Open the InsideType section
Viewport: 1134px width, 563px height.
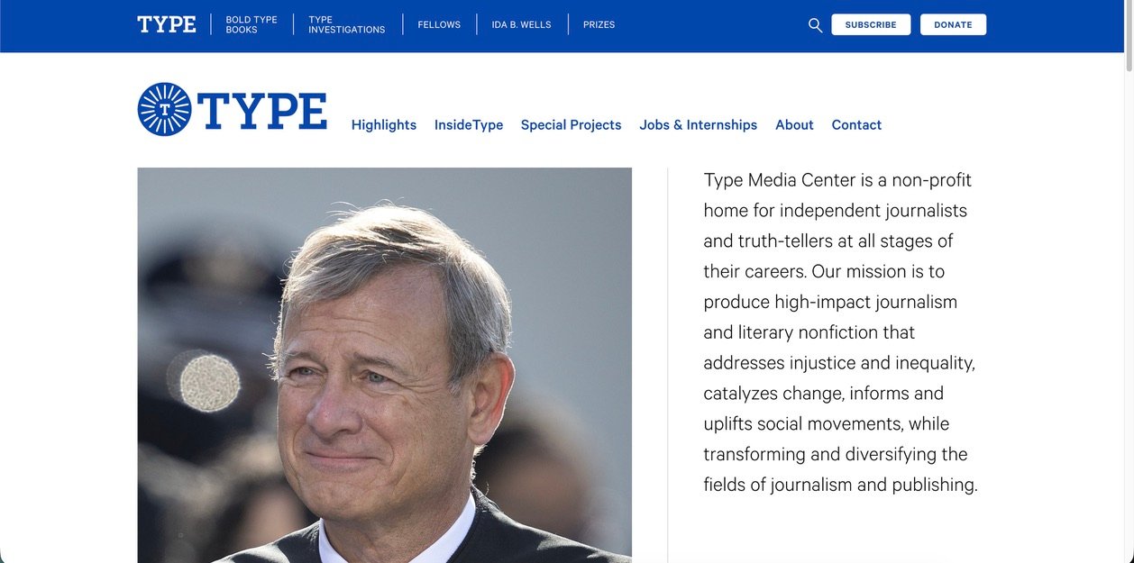pyautogui.click(x=468, y=124)
